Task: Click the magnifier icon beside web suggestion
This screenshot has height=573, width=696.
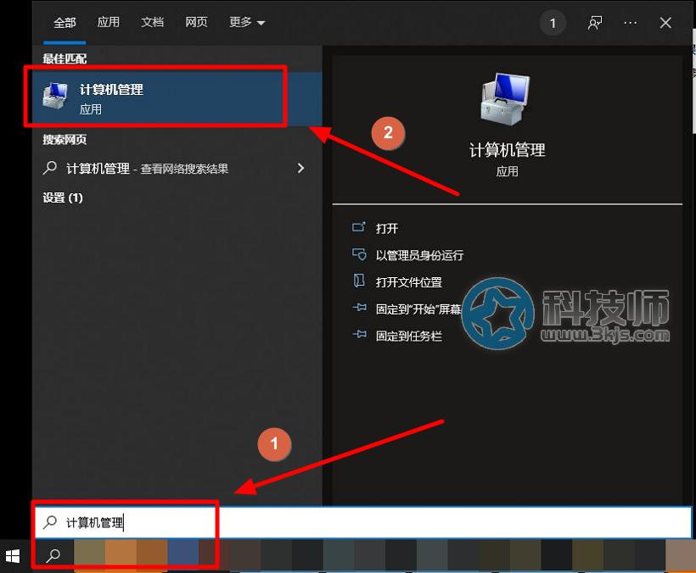Action: (x=50, y=168)
